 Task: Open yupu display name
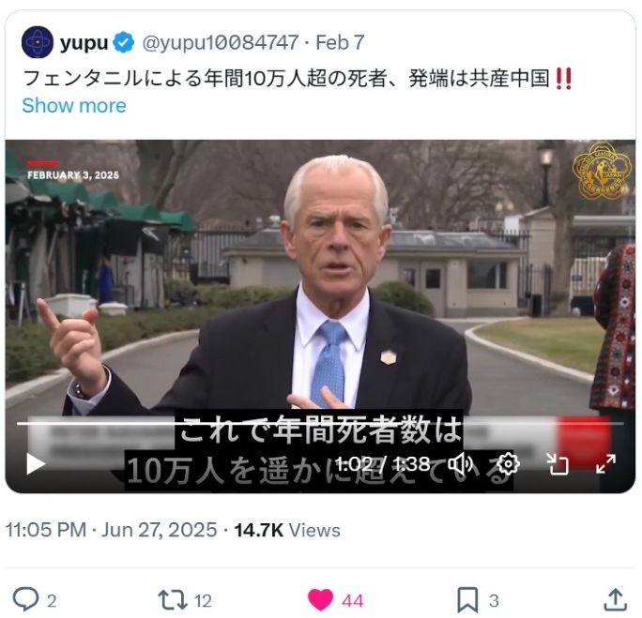pos(84,42)
